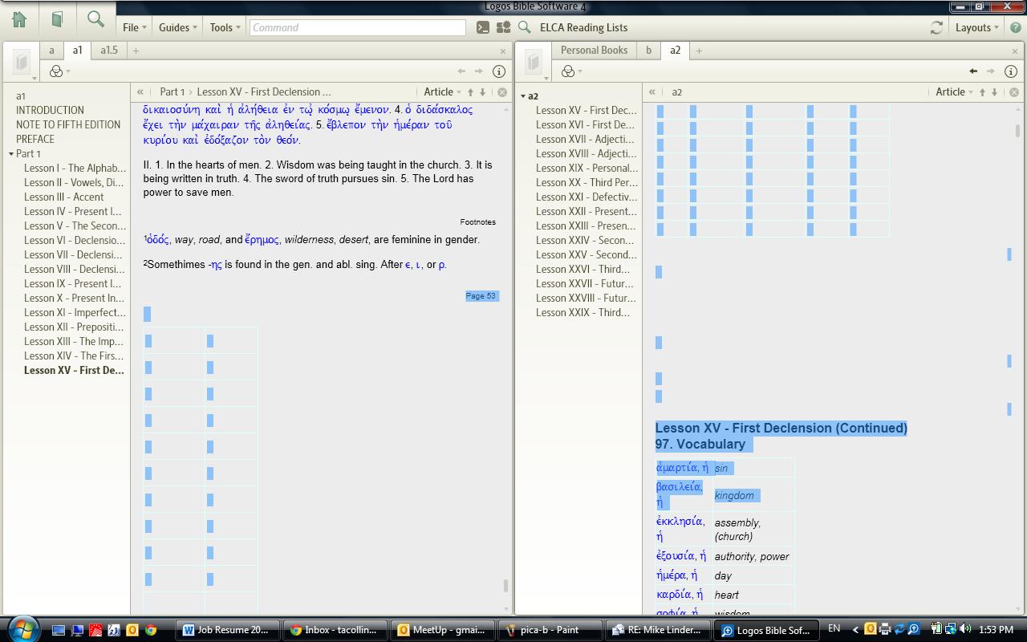The height and width of the screenshot is (642, 1027).
Task: Open the left panel book menu arrow
Action: click(x=35, y=78)
